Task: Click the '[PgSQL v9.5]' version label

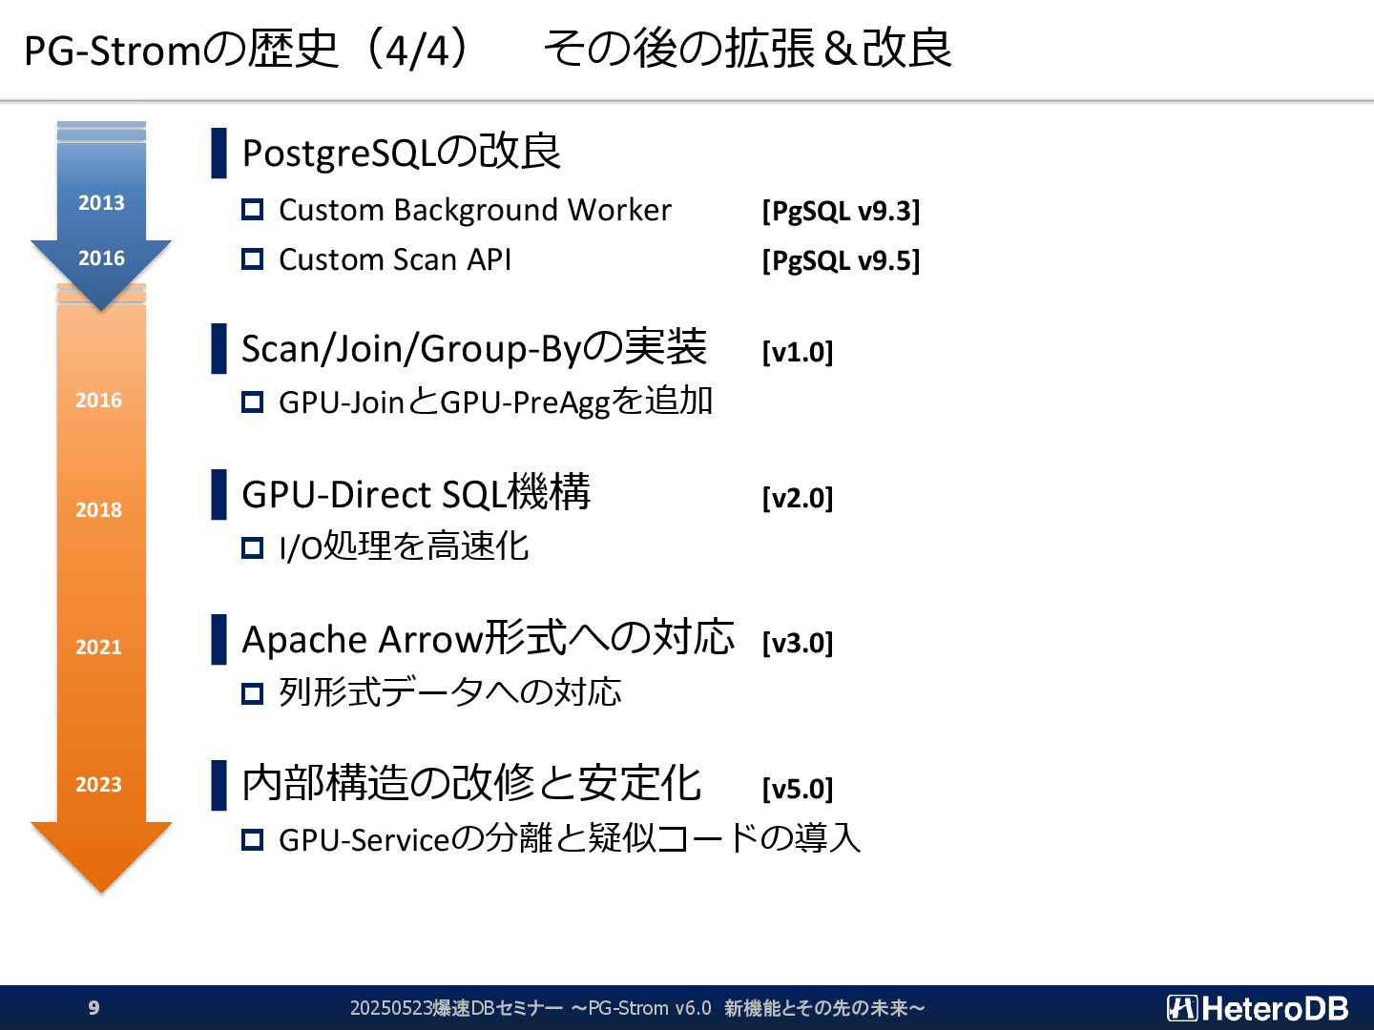Action: coord(841,260)
